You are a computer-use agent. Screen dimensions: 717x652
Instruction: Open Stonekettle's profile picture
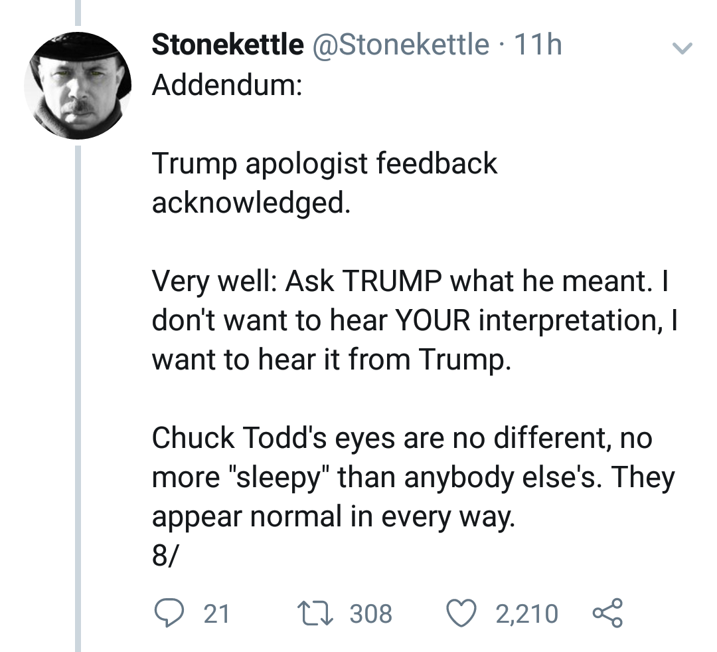(x=74, y=86)
